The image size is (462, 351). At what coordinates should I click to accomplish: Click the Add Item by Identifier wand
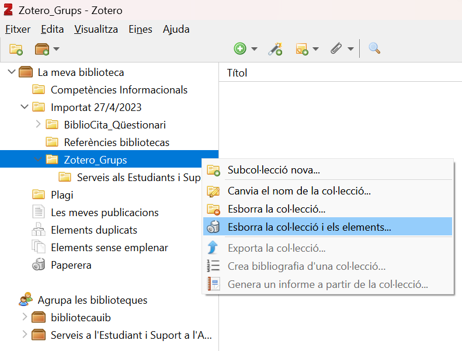(275, 49)
